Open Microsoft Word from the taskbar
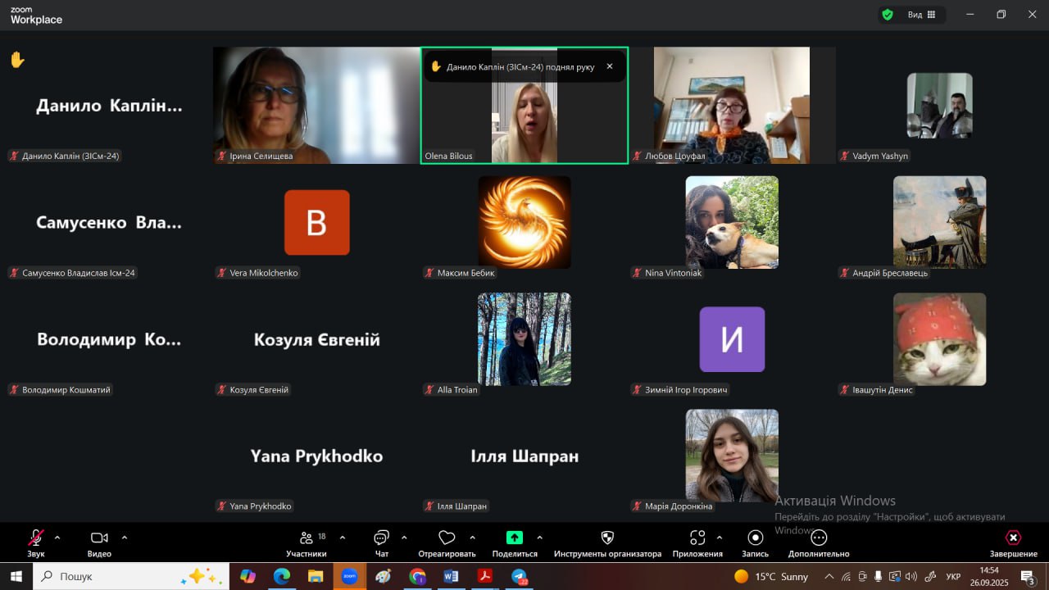This screenshot has width=1049, height=590. pos(450,576)
